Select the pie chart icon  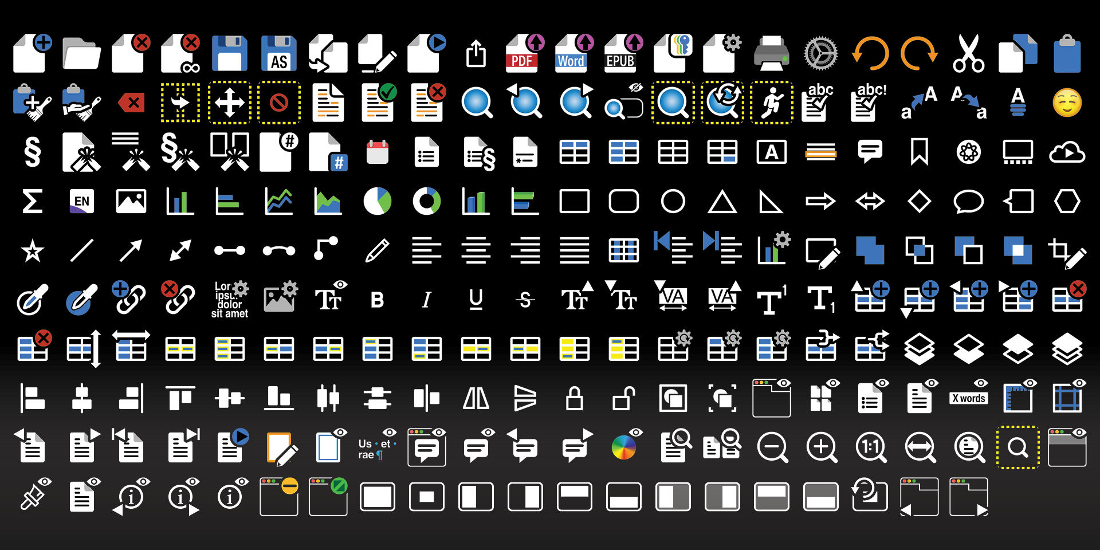tap(378, 201)
